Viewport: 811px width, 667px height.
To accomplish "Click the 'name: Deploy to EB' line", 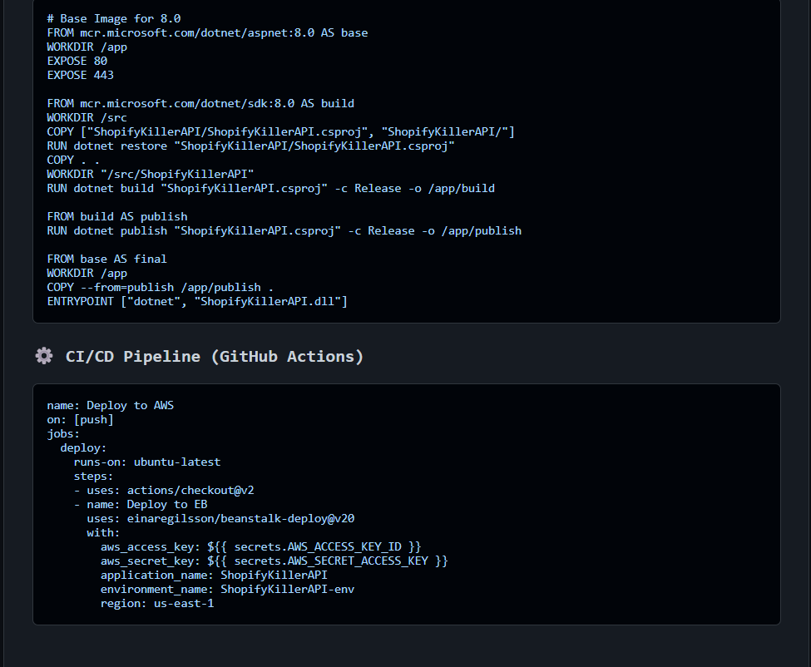I will point(141,504).
